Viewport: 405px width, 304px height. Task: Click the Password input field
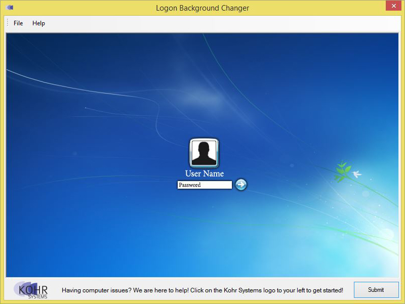tap(205, 185)
